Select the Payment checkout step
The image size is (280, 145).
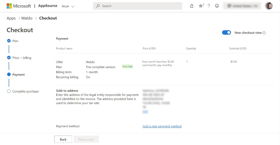pyautogui.click(x=19, y=75)
